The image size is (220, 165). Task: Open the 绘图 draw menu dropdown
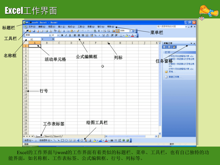tap(29, 140)
